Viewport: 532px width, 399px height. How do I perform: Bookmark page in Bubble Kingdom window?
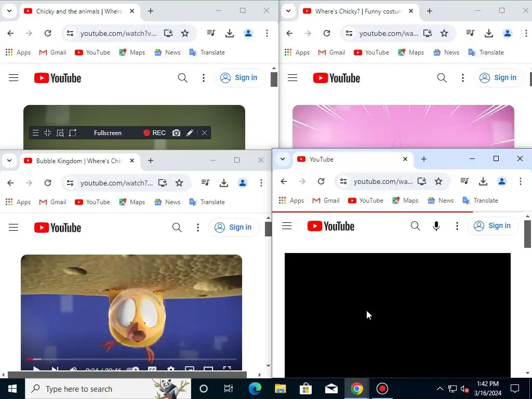(x=179, y=183)
